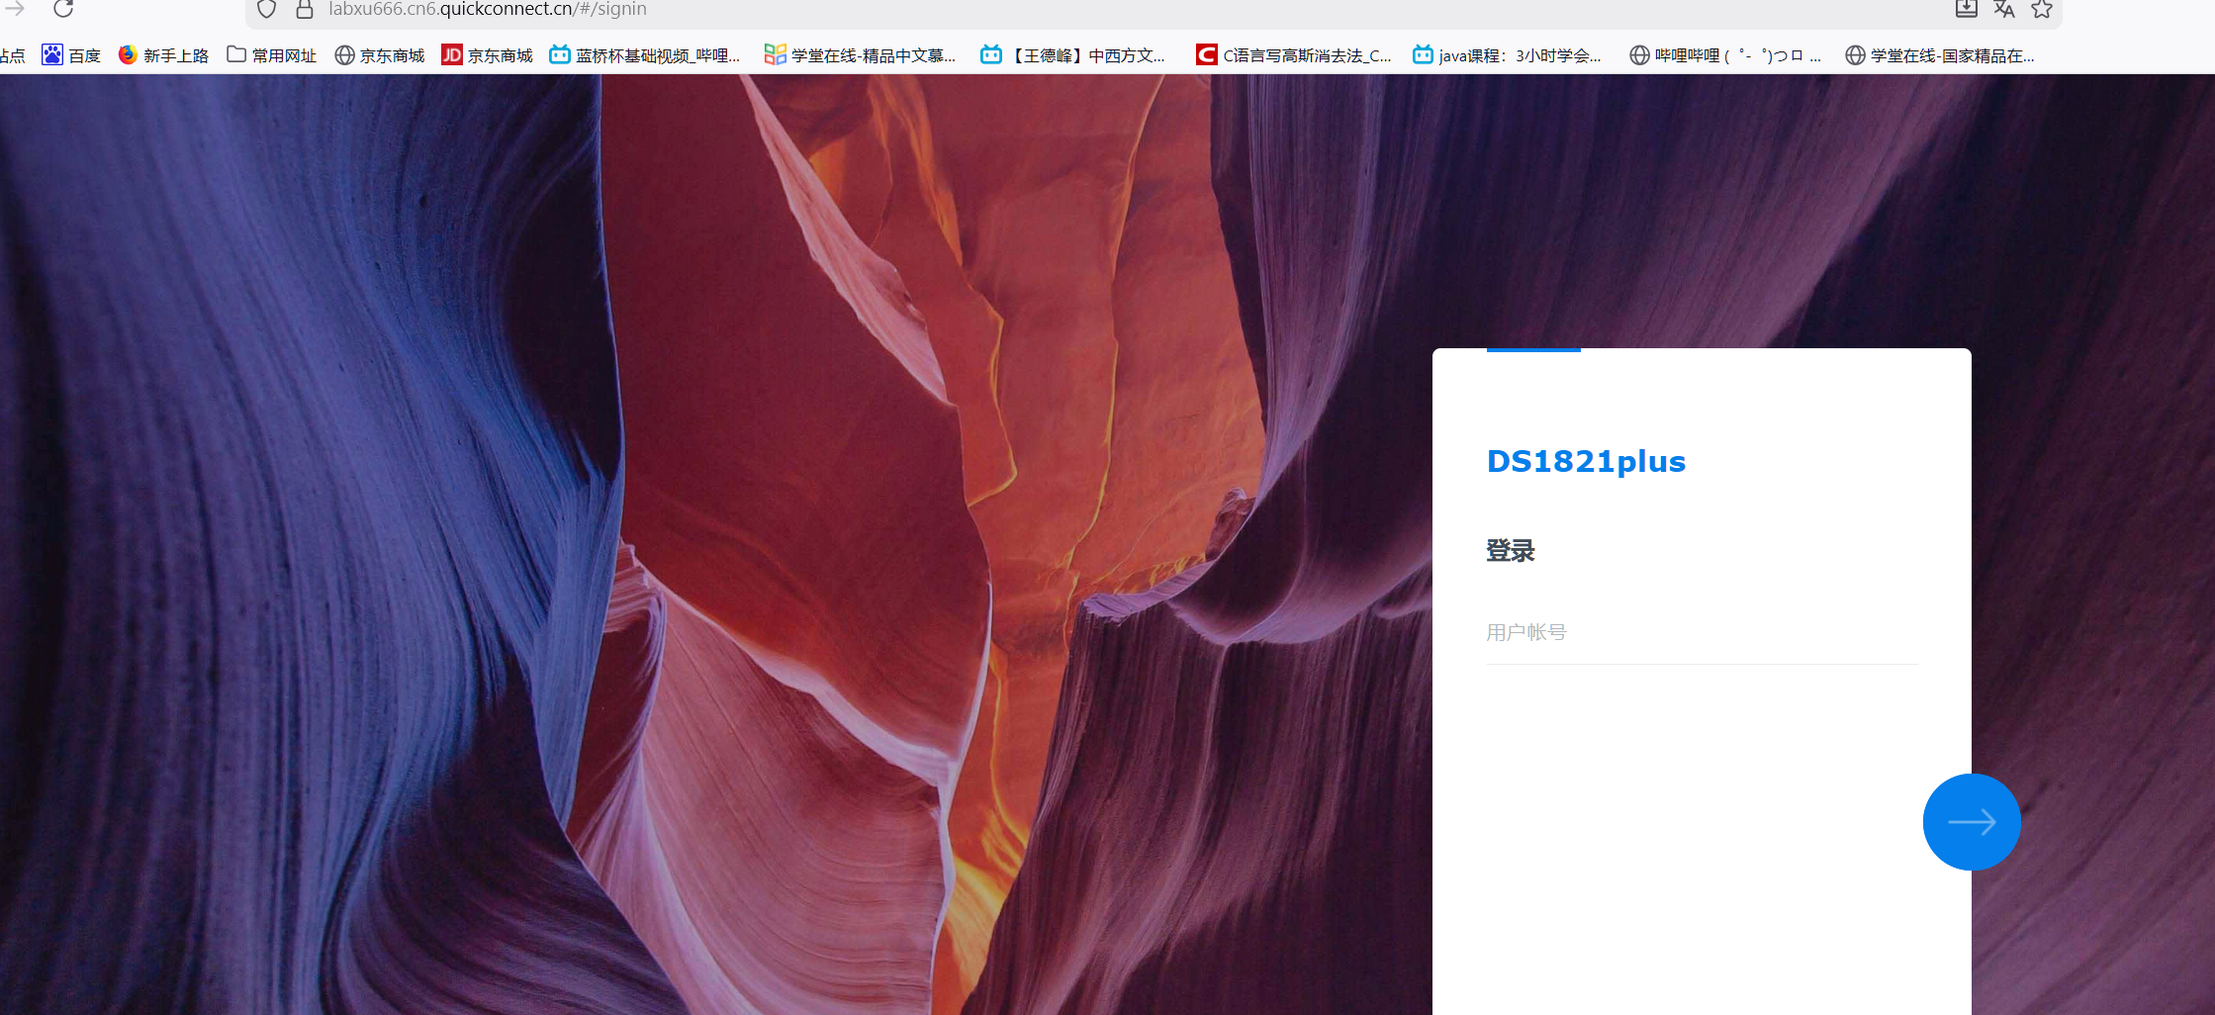Click the forward navigation arrow
This screenshot has height=1015, width=2215.
(x=15, y=9)
